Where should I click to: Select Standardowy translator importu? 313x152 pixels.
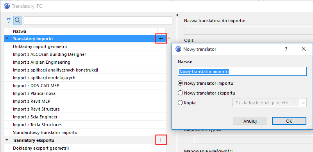click(85, 132)
